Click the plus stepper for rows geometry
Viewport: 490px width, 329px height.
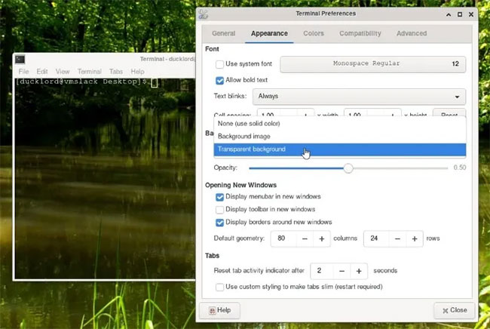[x=415, y=238]
